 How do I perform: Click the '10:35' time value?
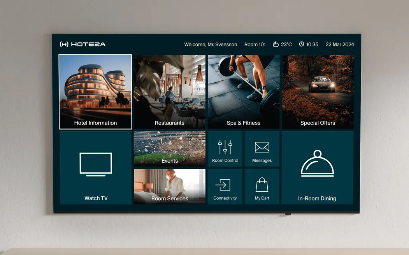pyautogui.click(x=312, y=45)
